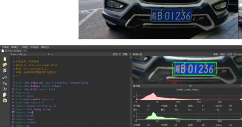Close the licence det.py tab
Screen dimensions: 242x127
tap(24, 51)
